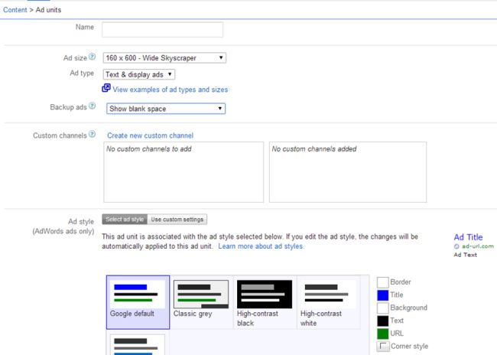Pick the High-contrast white ad style
This screenshot has height=355, width=497.
pyautogui.click(x=328, y=302)
